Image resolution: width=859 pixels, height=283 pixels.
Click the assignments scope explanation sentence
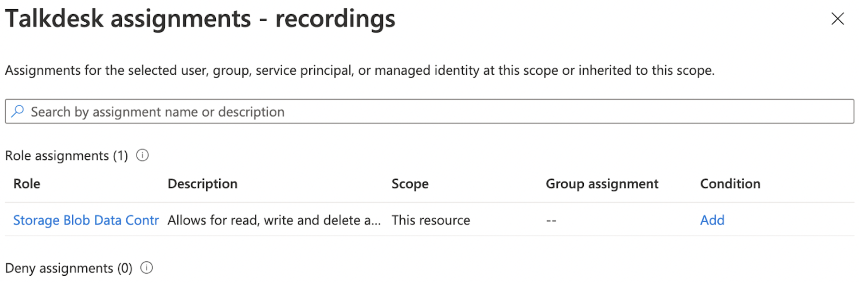point(360,70)
